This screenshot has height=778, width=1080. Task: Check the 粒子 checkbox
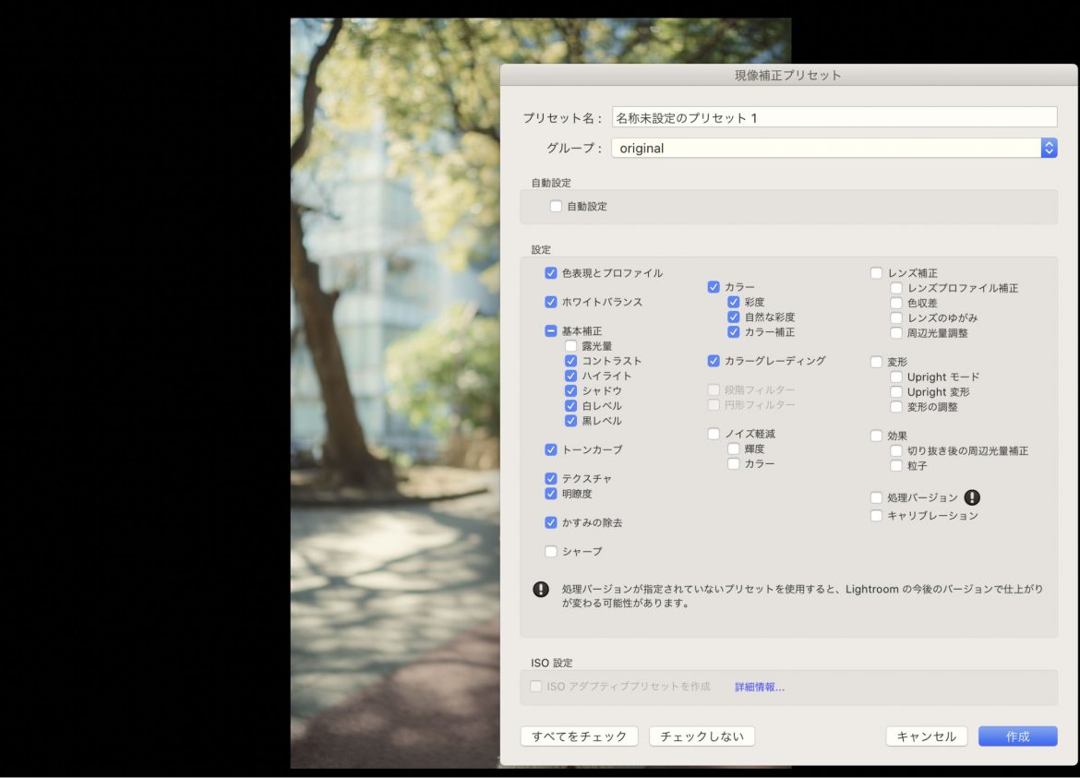[896, 466]
